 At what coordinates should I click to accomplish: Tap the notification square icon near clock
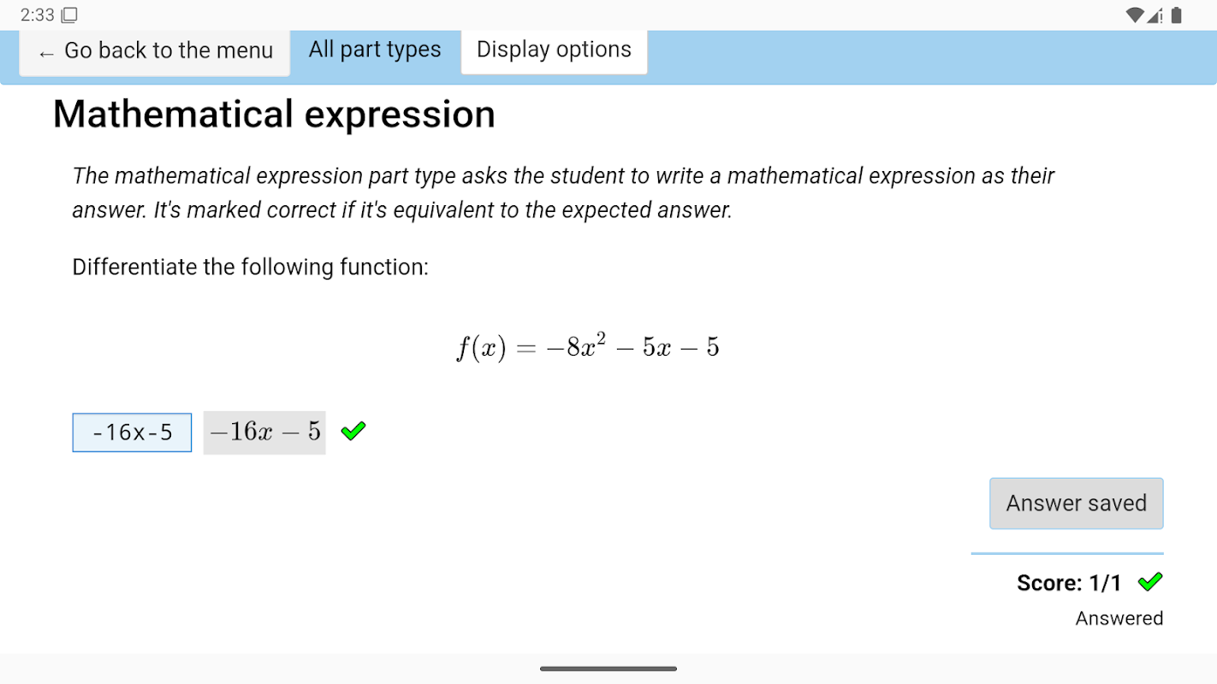70,15
